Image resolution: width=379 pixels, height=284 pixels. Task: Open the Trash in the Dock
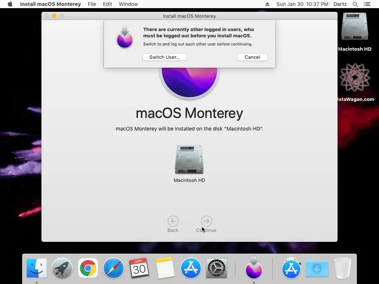point(342,268)
